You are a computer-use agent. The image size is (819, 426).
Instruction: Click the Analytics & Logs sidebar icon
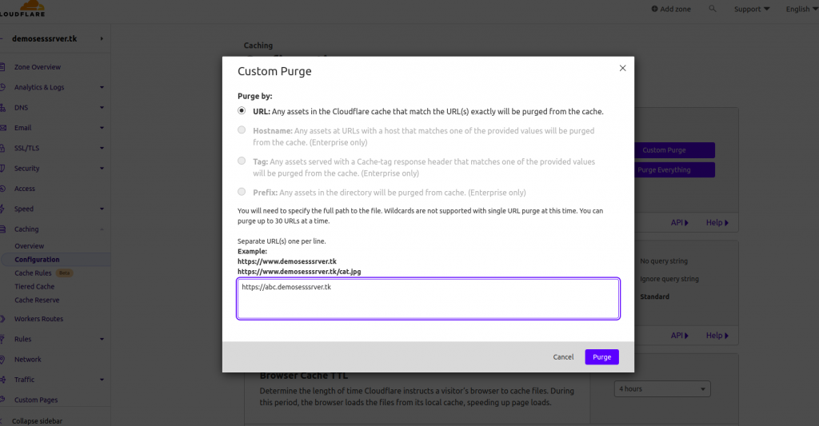(2, 87)
